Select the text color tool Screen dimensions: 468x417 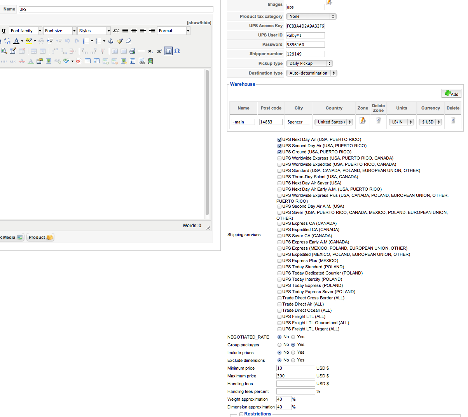[x=16, y=41]
